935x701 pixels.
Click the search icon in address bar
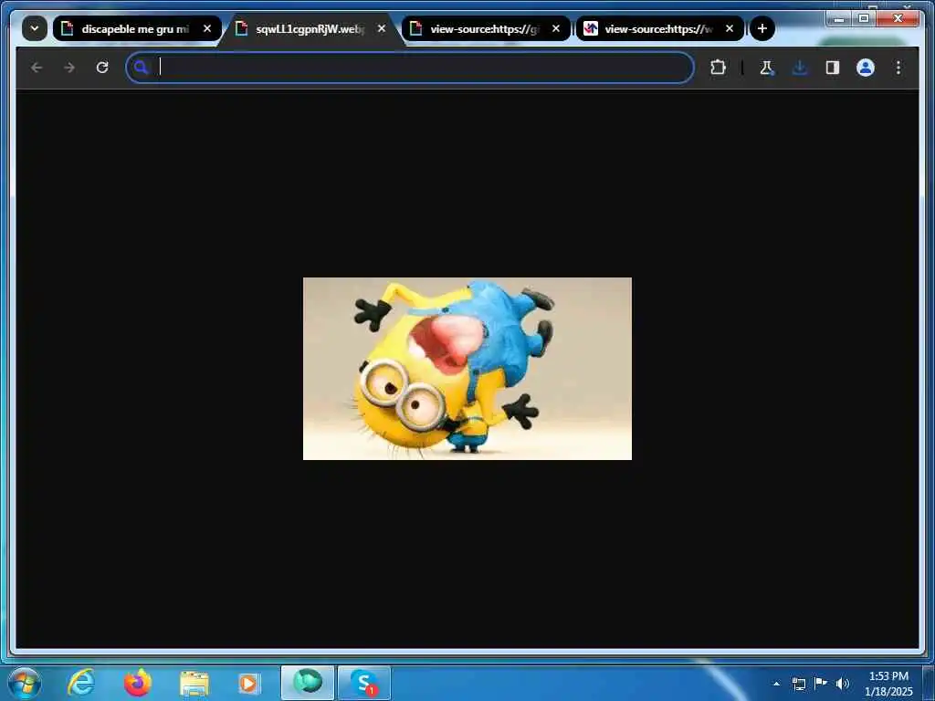click(x=141, y=68)
